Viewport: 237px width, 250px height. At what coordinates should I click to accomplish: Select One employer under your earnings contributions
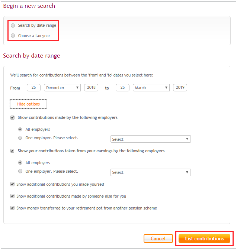[x=20, y=171]
